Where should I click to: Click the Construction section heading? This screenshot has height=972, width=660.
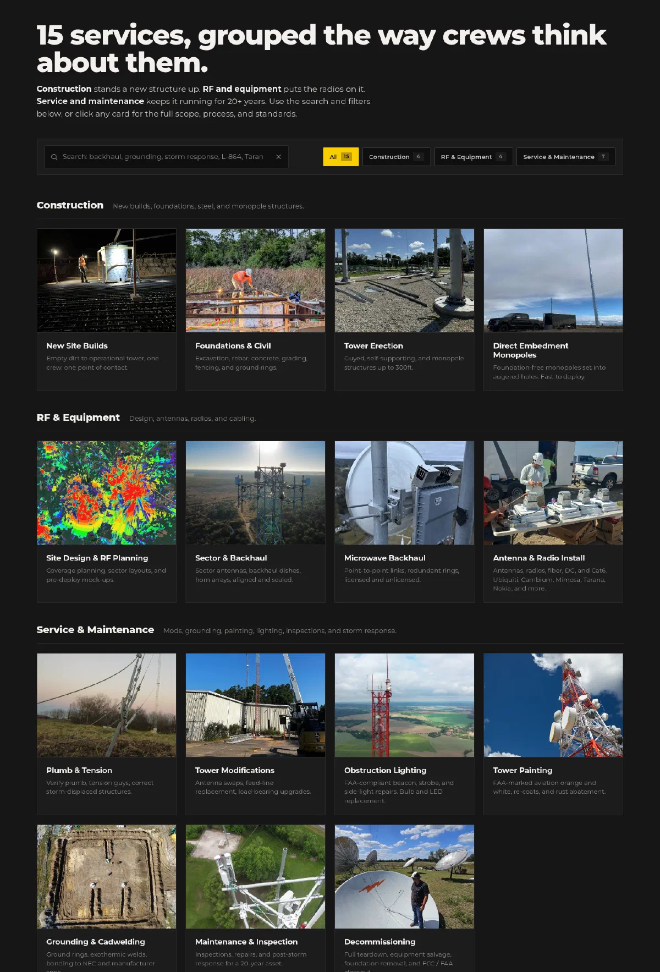(x=70, y=205)
